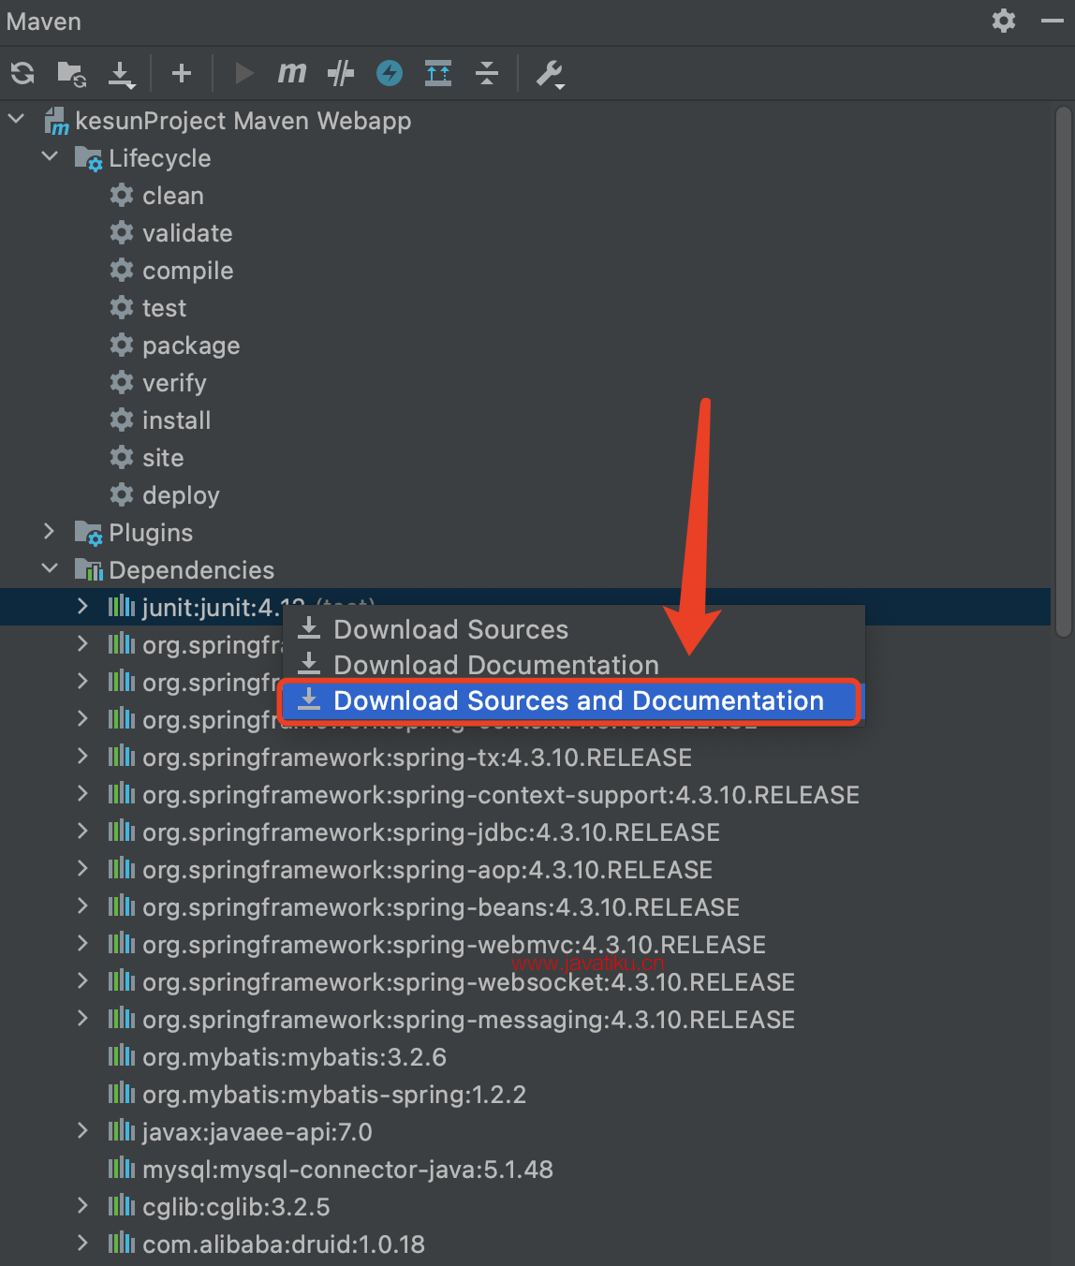Click the Run Maven Build play icon
This screenshot has width=1075, height=1266.
244,73
